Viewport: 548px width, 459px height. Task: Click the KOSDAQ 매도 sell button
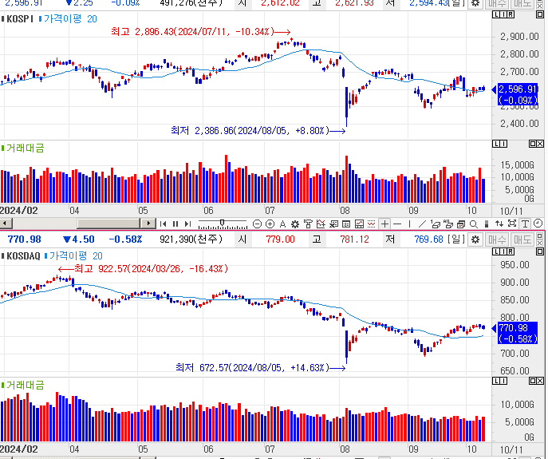(522, 239)
